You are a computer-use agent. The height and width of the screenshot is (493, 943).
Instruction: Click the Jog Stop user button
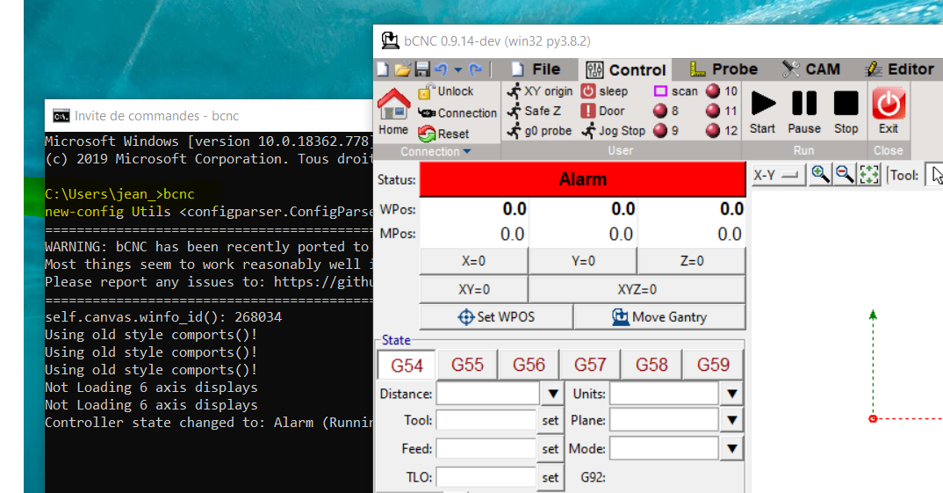coord(613,131)
